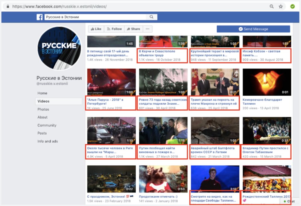Click the Send Message button
The width and height of the screenshot is (301, 206).
point(253,29)
